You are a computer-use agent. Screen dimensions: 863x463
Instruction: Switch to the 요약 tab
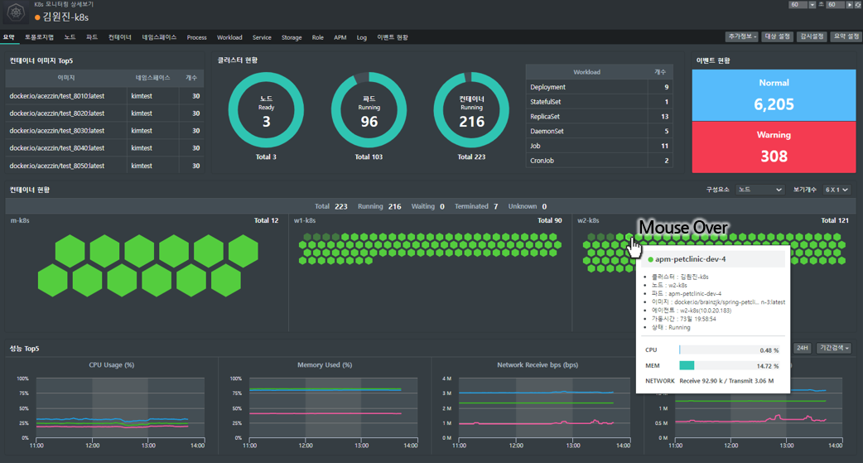(x=9, y=37)
